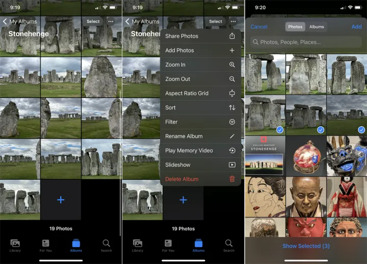Click the Play Memory Video icon
The image size is (367, 264).
pos(232,151)
